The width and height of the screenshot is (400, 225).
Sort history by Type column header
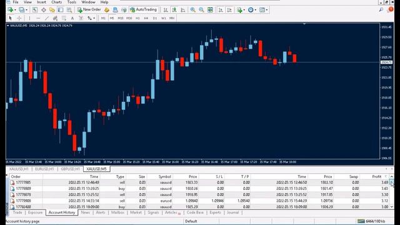(120, 176)
